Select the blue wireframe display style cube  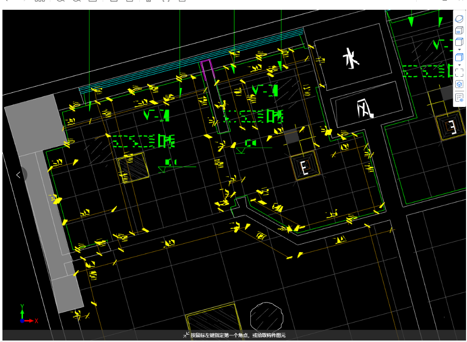click(x=459, y=57)
